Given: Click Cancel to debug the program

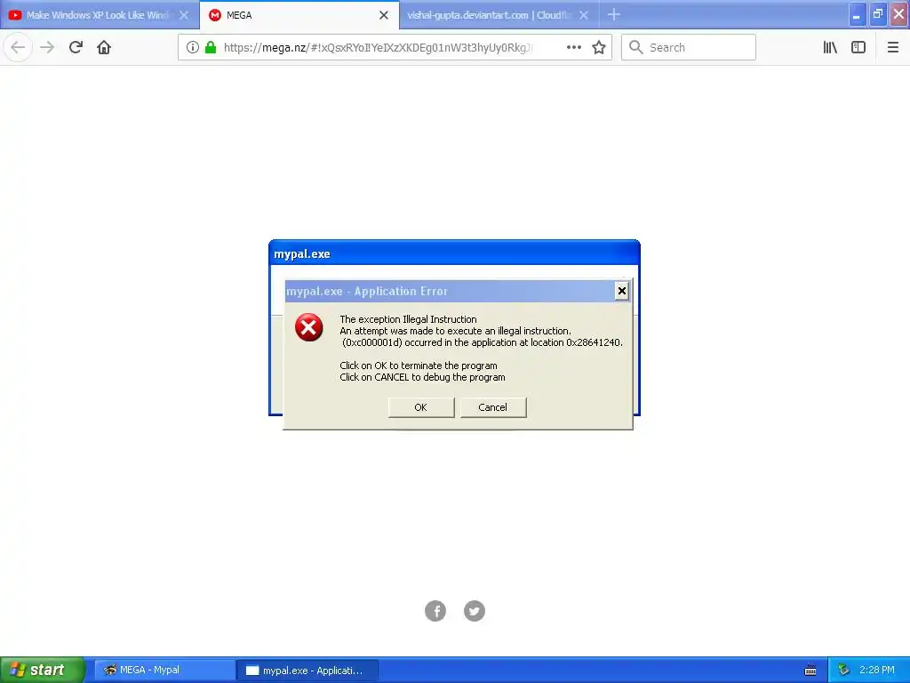Looking at the screenshot, I should [492, 407].
